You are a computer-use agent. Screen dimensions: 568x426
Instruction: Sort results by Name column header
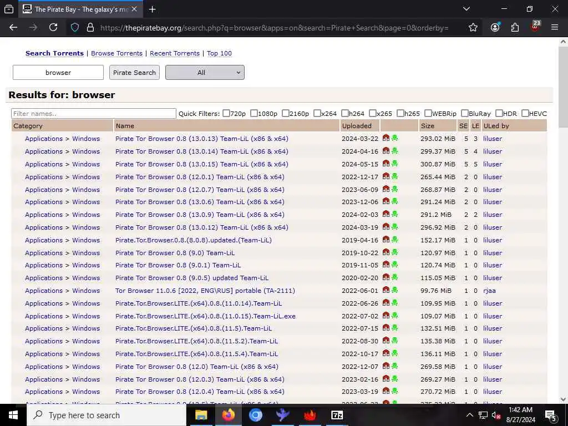[125, 126]
